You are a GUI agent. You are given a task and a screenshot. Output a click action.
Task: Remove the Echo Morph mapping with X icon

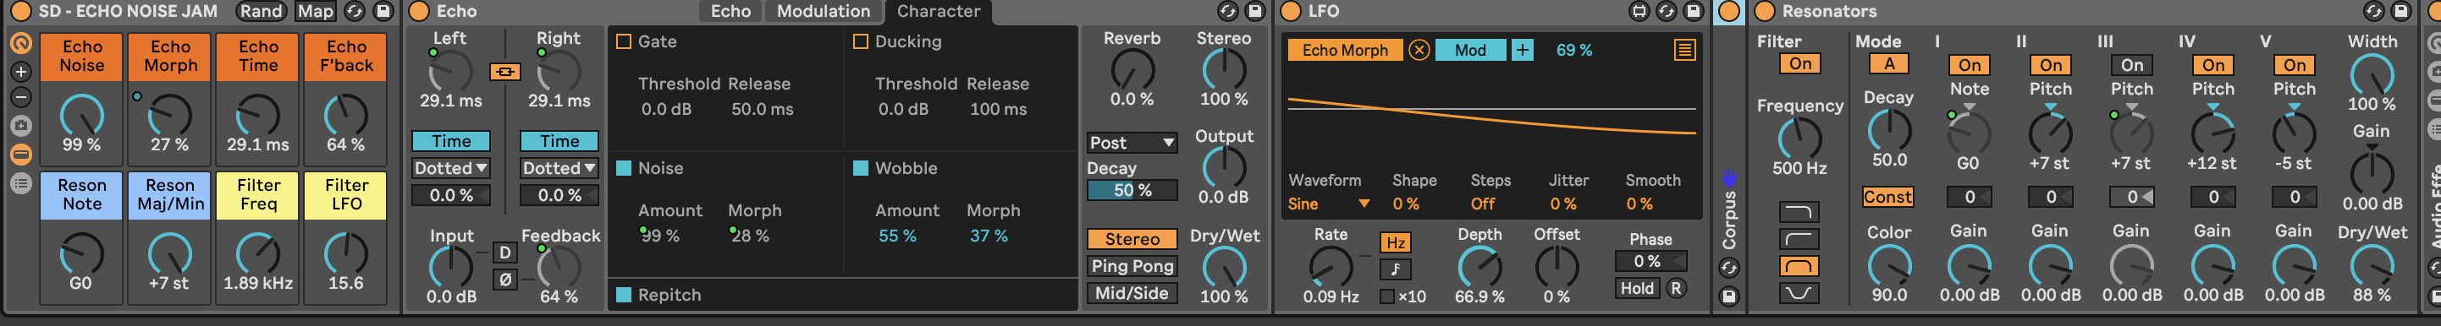1419,50
